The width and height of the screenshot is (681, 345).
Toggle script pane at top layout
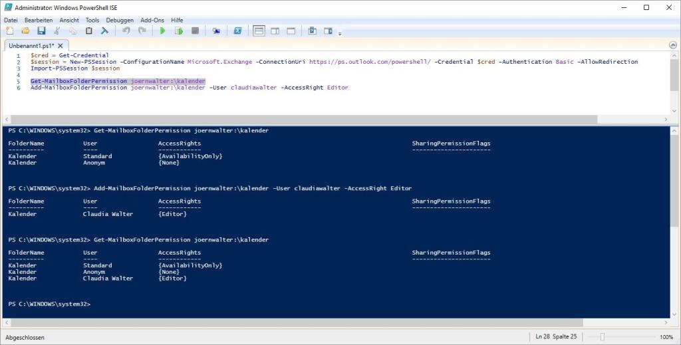(x=259, y=31)
